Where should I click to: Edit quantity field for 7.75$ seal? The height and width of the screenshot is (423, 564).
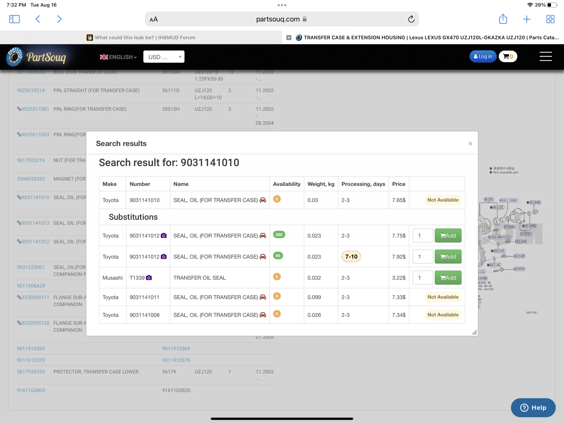click(x=423, y=236)
